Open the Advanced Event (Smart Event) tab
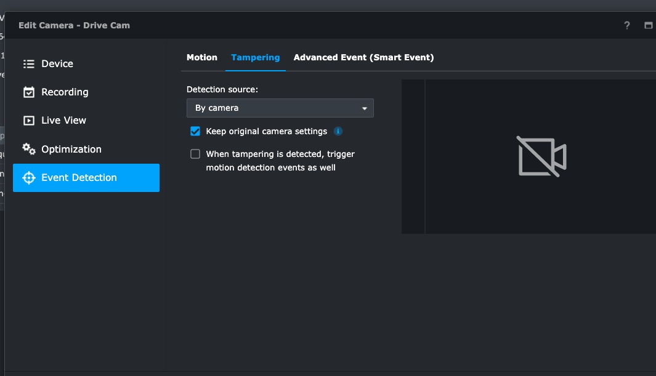The height and width of the screenshot is (376, 656). tap(365, 57)
